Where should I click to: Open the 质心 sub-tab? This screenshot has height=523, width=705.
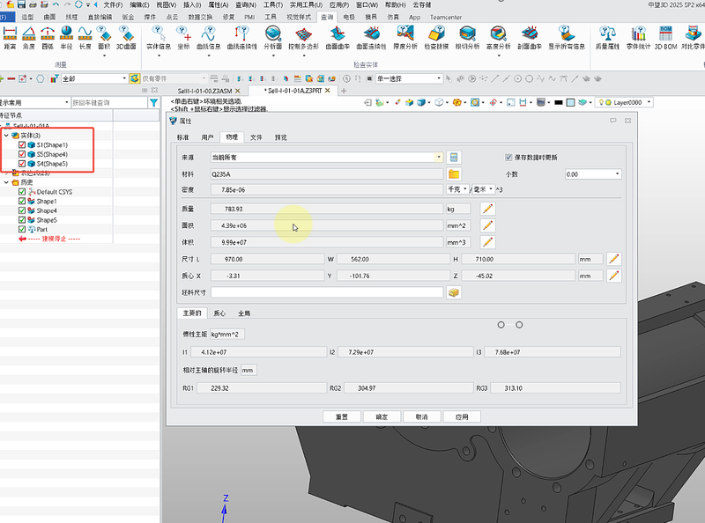(x=219, y=313)
